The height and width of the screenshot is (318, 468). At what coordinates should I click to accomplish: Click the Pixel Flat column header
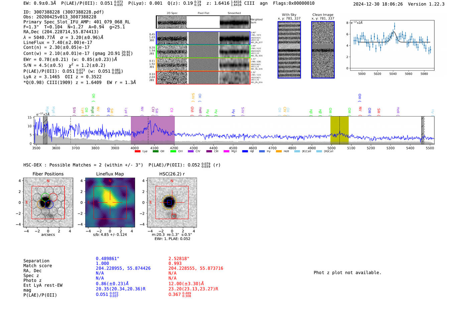204,13
